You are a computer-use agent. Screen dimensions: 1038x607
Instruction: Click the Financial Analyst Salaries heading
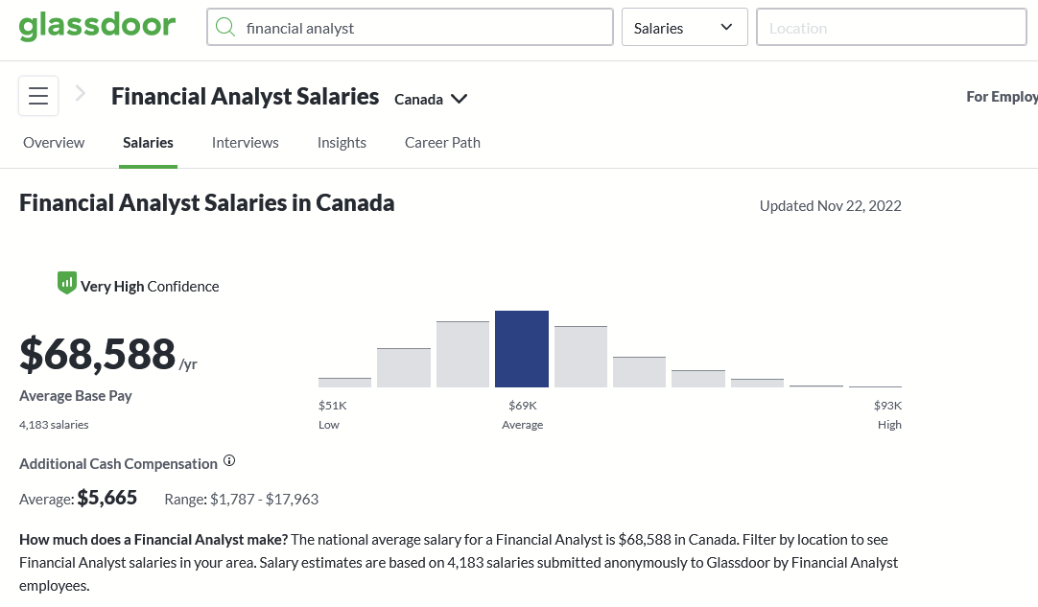(245, 96)
